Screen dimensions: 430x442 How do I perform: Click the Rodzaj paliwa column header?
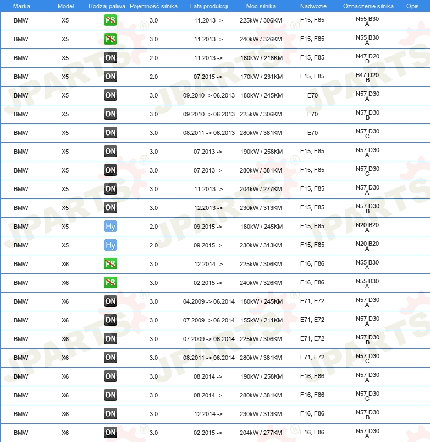tap(107, 6)
